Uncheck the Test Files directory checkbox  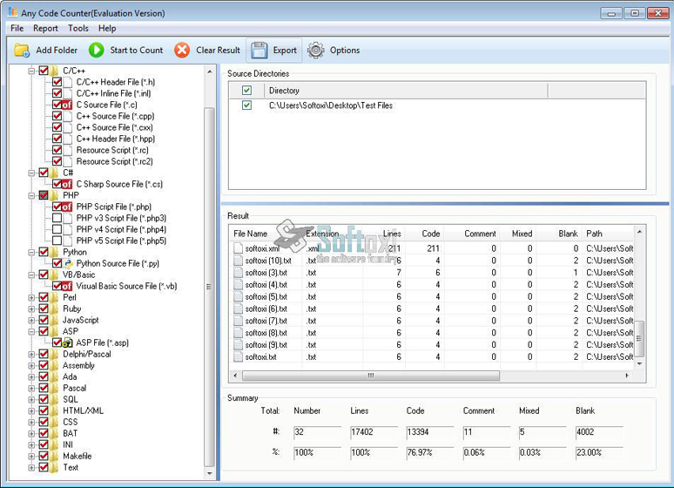(247, 105)
